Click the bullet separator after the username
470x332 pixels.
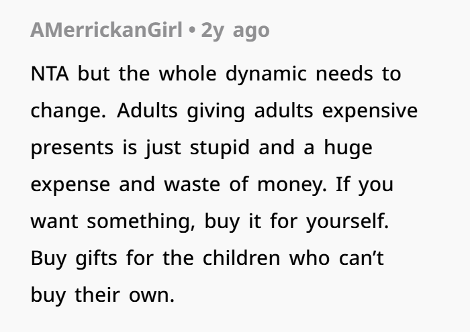[x=191, y=30]
